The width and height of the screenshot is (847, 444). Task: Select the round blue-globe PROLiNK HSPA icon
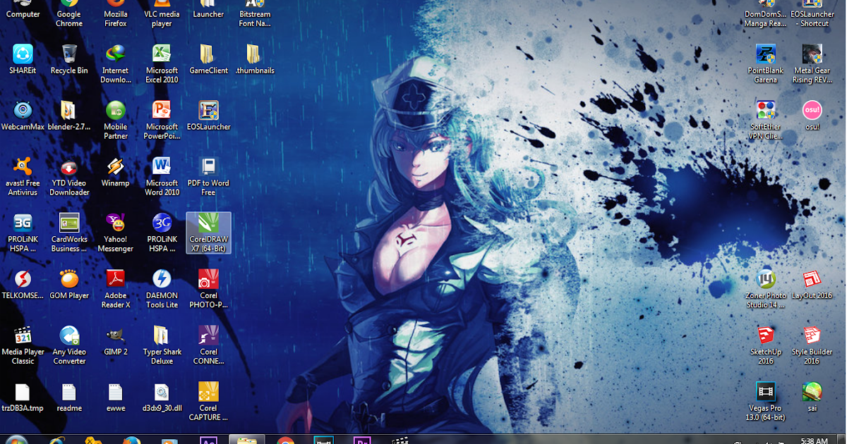point(162,233)
